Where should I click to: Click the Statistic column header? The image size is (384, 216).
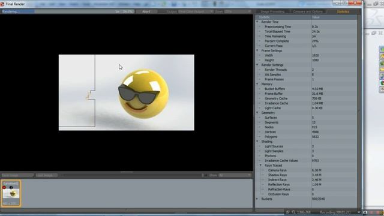point(283,17)
